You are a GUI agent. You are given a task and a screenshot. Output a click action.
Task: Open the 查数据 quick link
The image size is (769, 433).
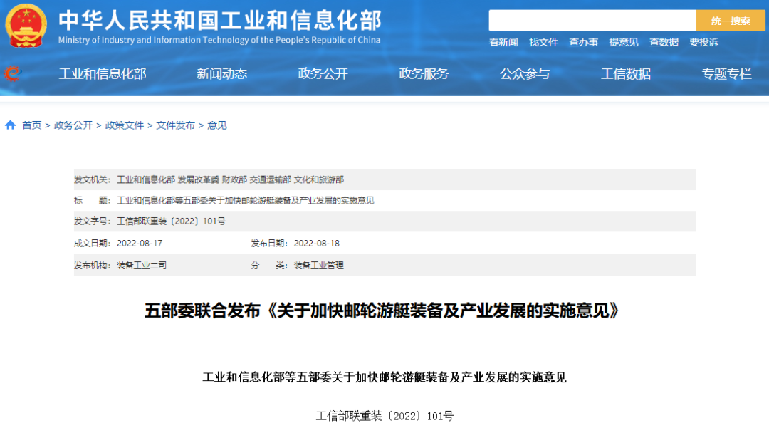(664, 42)
